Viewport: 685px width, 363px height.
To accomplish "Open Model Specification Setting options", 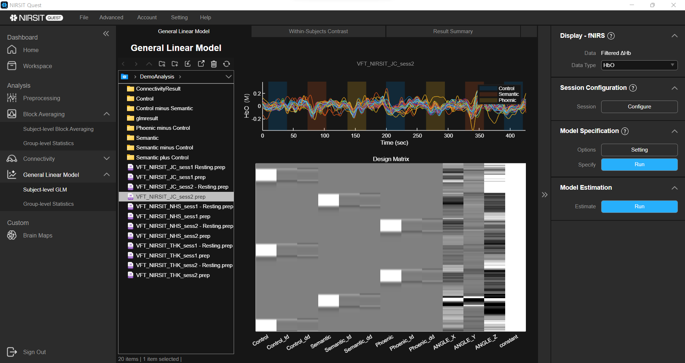I will pos(639,150).
